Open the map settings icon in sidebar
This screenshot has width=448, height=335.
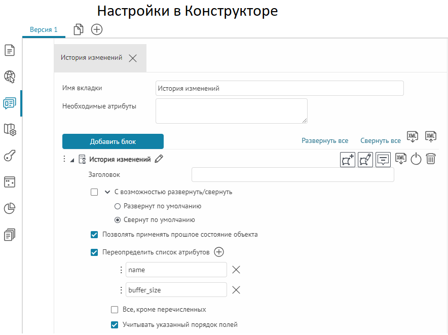point(10,130)
